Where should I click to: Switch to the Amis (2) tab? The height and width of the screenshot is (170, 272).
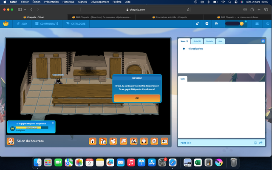(x=197, y=41)
